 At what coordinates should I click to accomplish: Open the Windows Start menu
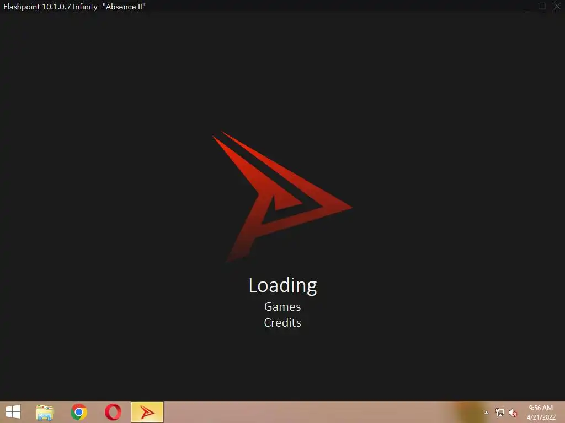[13, 412]
